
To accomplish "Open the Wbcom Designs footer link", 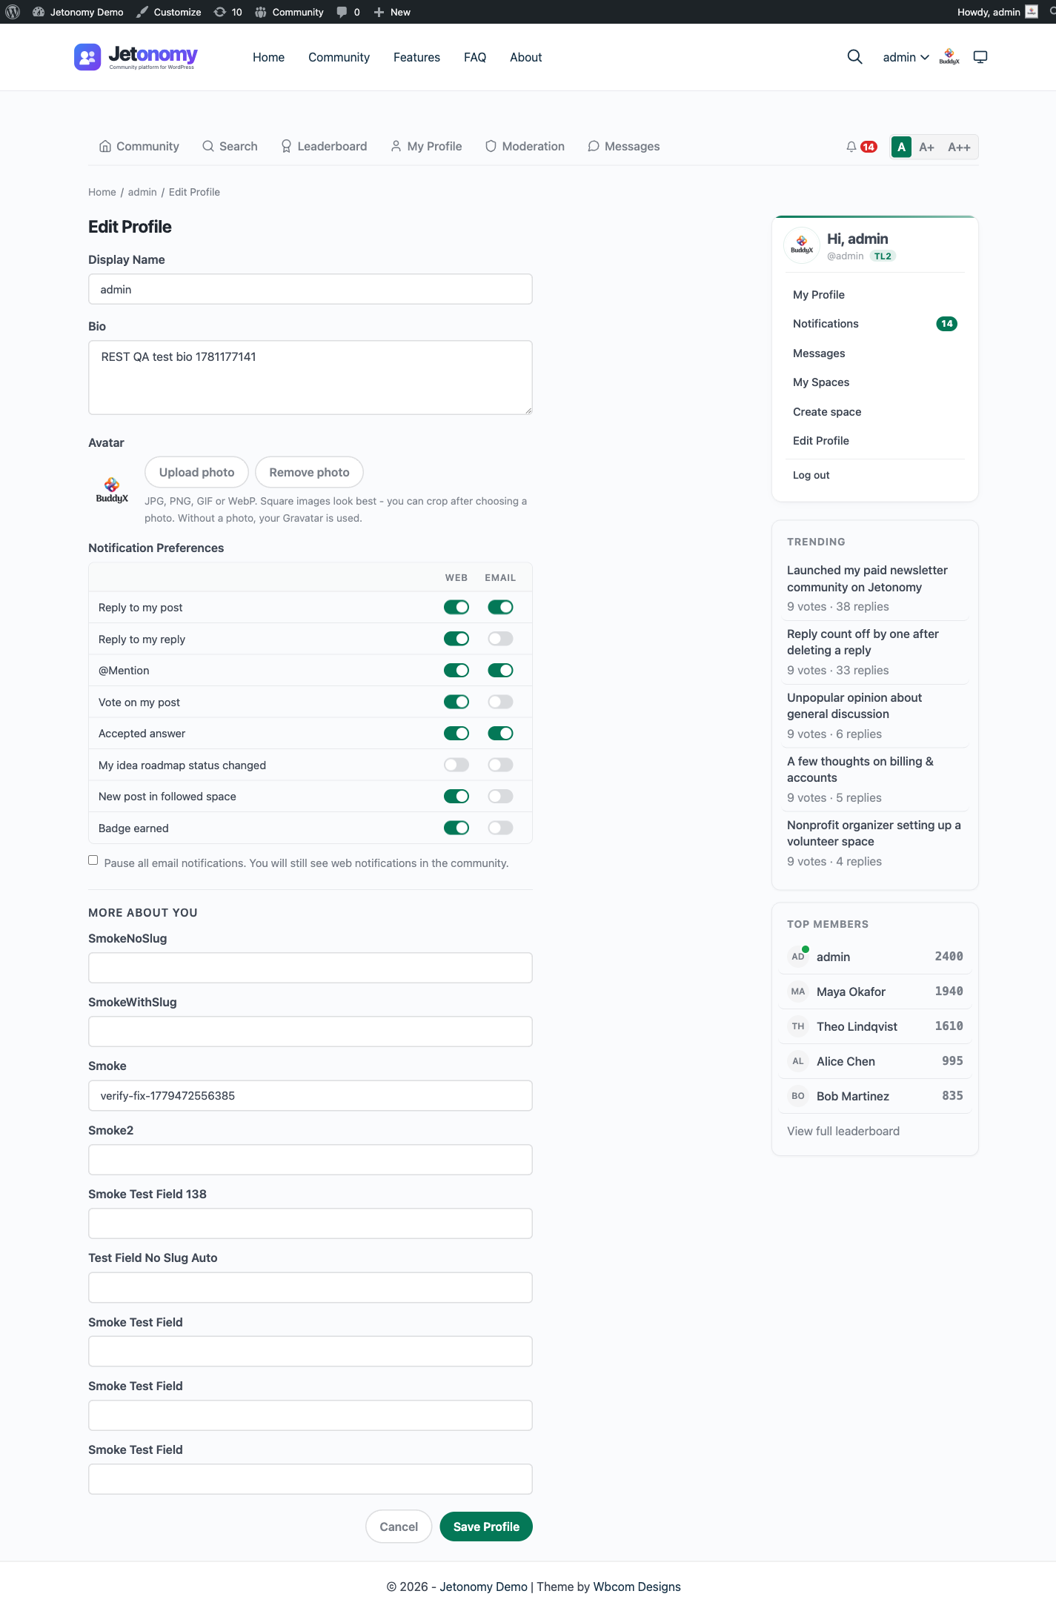I will 637,1587.
